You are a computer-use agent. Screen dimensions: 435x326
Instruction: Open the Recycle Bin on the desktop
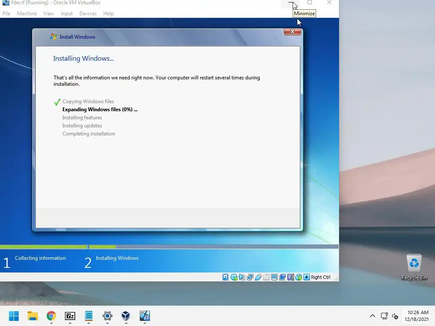point(414,267)
